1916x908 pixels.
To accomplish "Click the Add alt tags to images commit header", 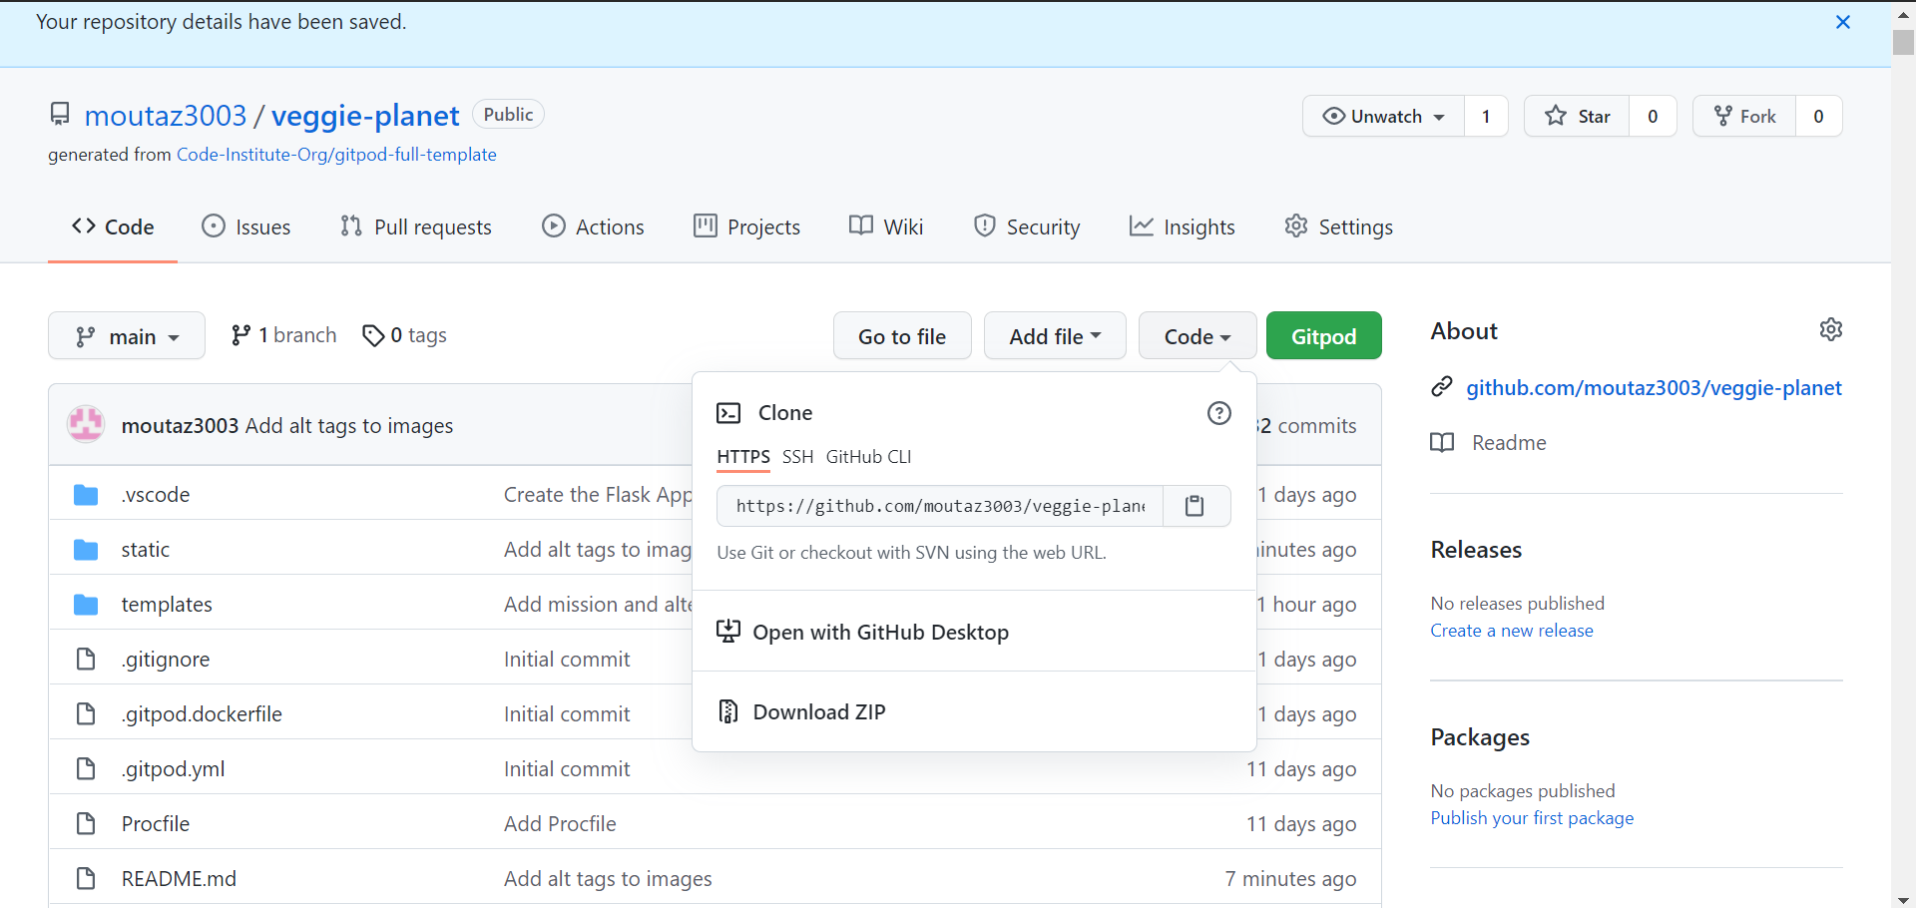I will [349, 426].
